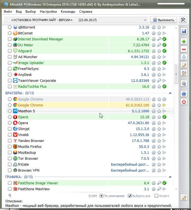
Task: Select the qBittorrent radio button
Action: 10,27
